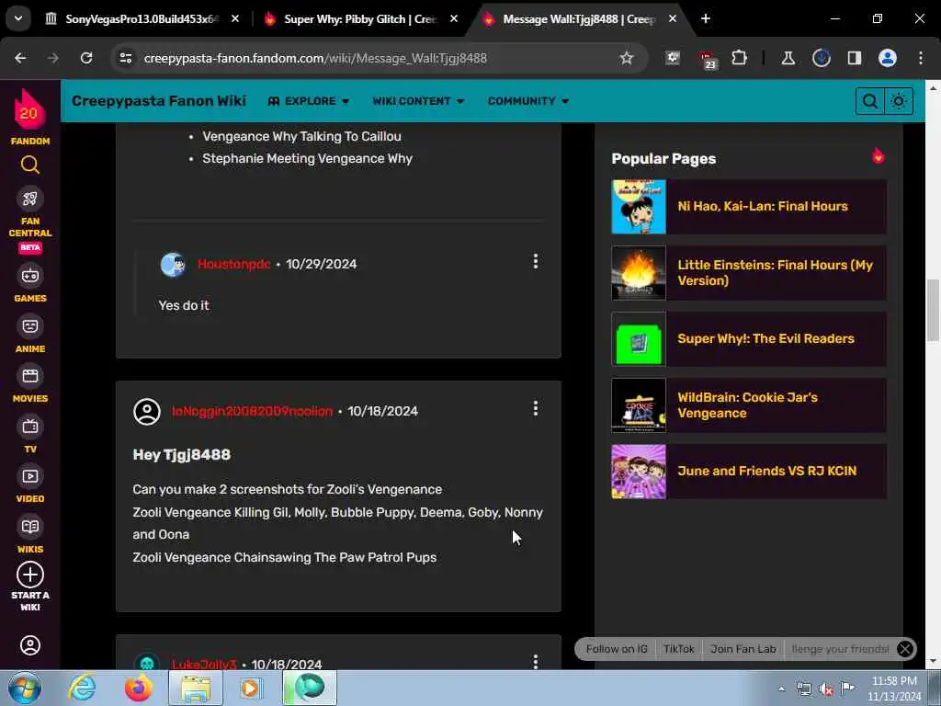Viewport: 941px width, 706px height.
Task: Open the Video sidebar icon
Action: coord(30,477)
